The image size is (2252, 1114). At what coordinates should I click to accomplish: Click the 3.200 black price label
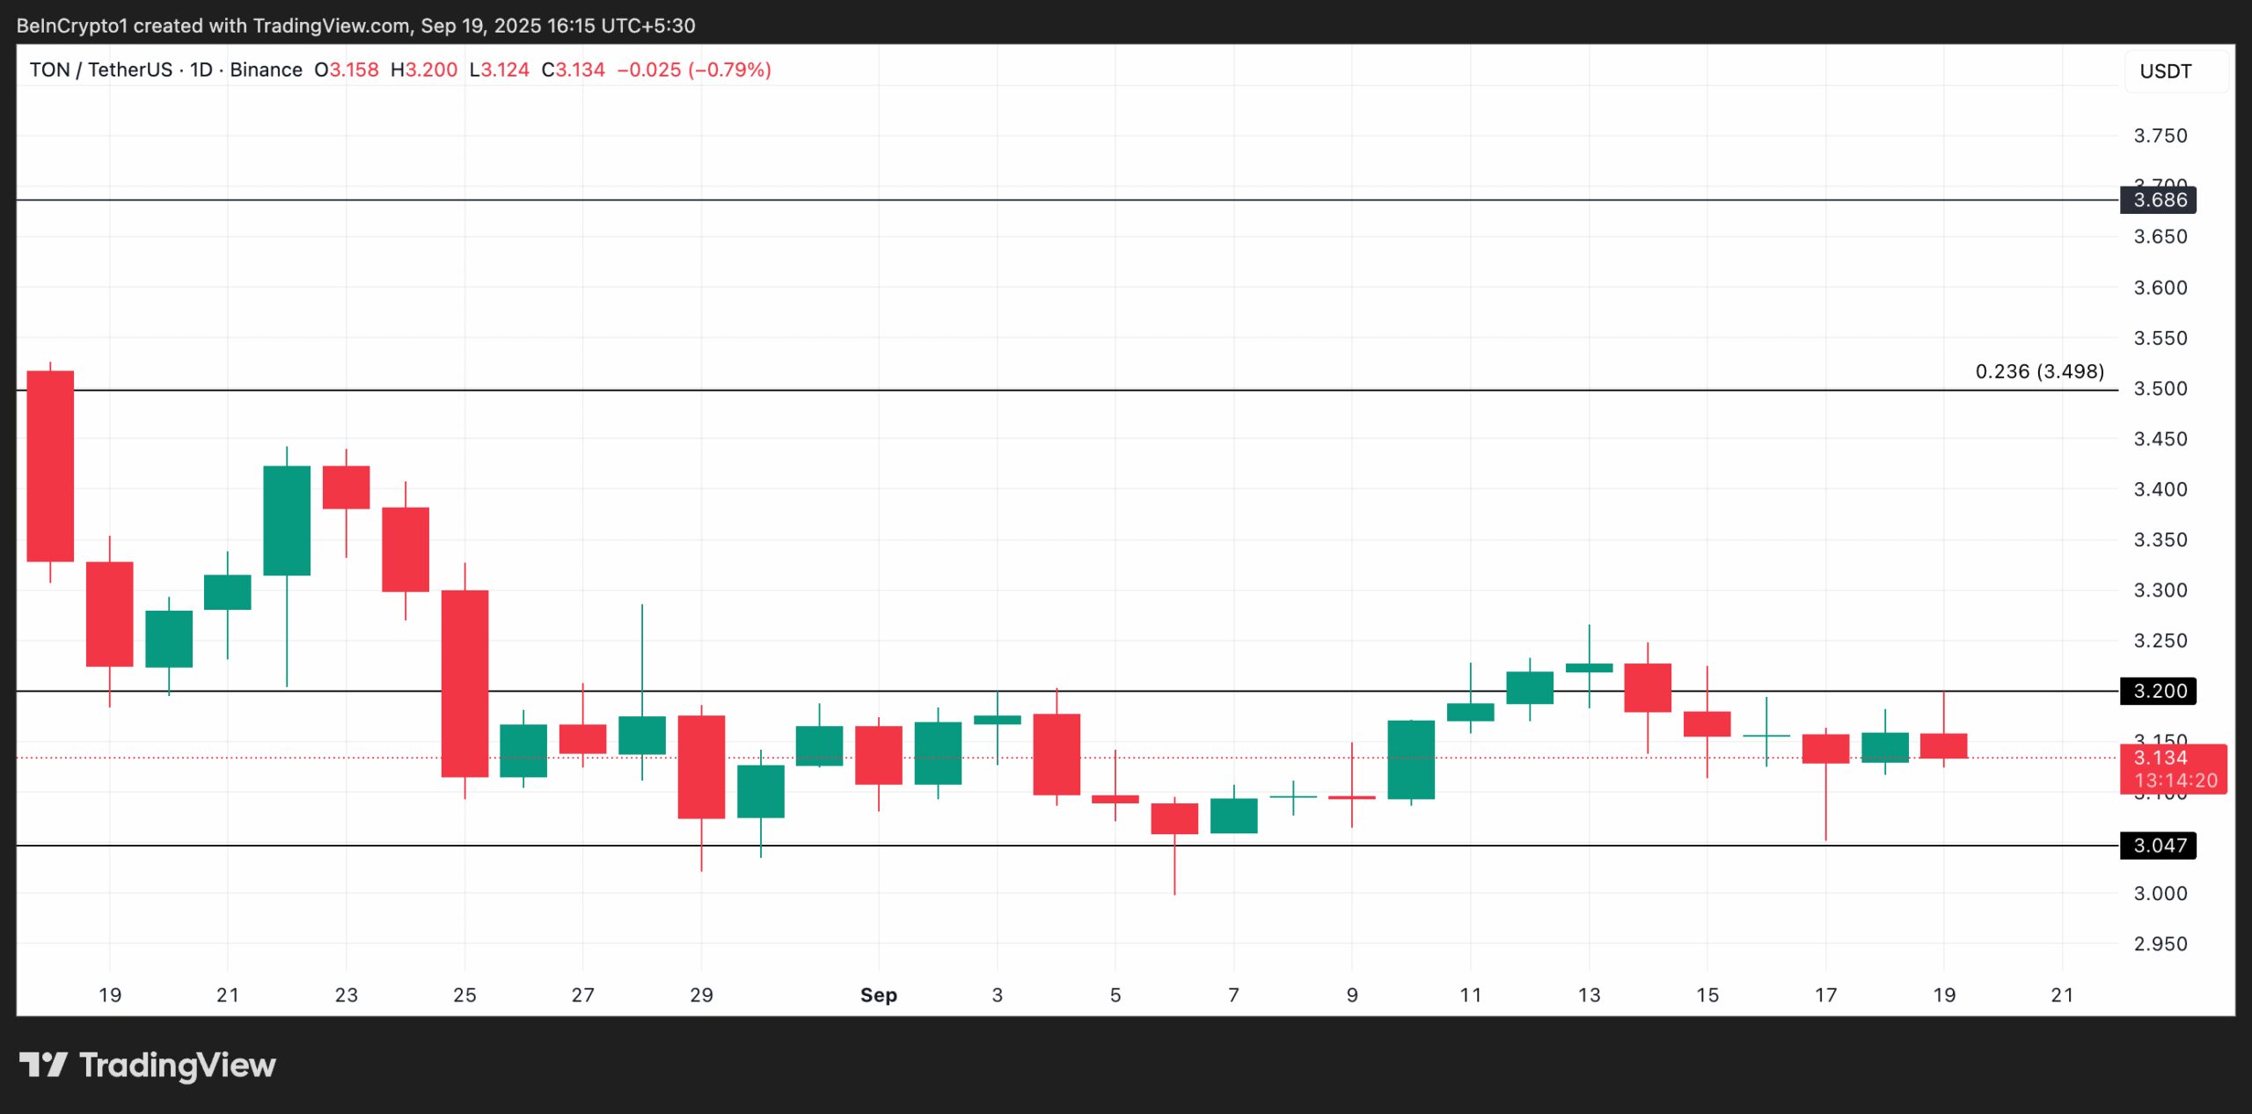pos(2159,691)
